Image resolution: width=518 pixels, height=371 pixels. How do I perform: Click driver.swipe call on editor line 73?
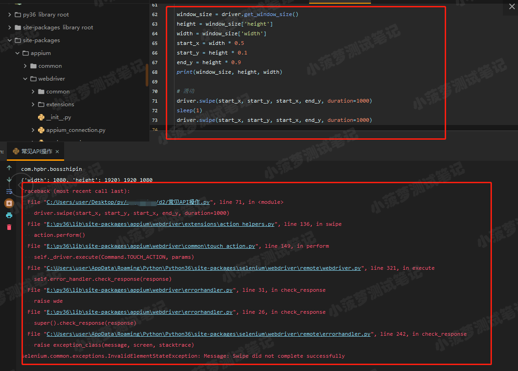[274, 120]
